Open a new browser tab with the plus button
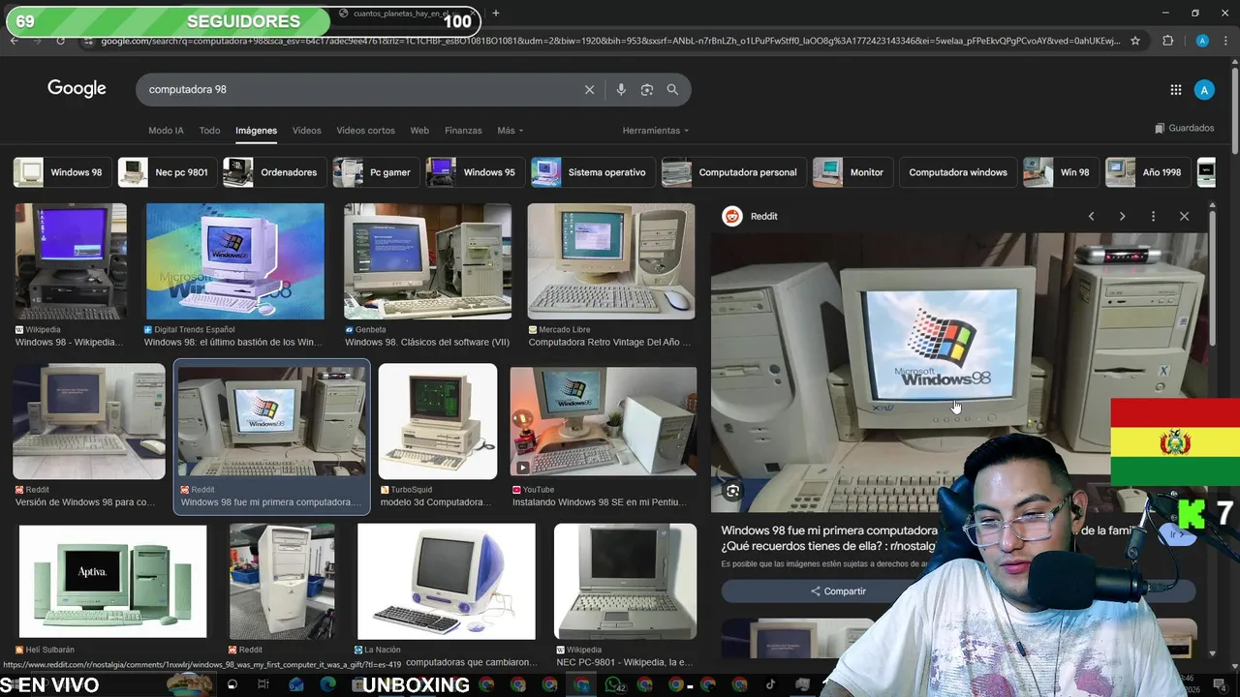The width and height of the screenshot is (1240, 697). 496,14
